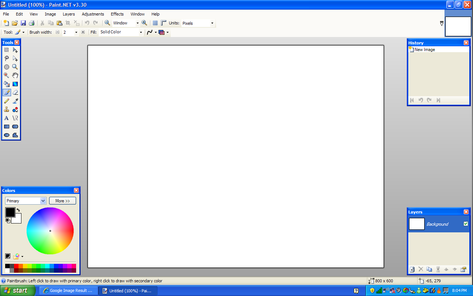Viewport: 473px width, 296px height.
Task: Open the Effects menu
Action: [117, 14]
